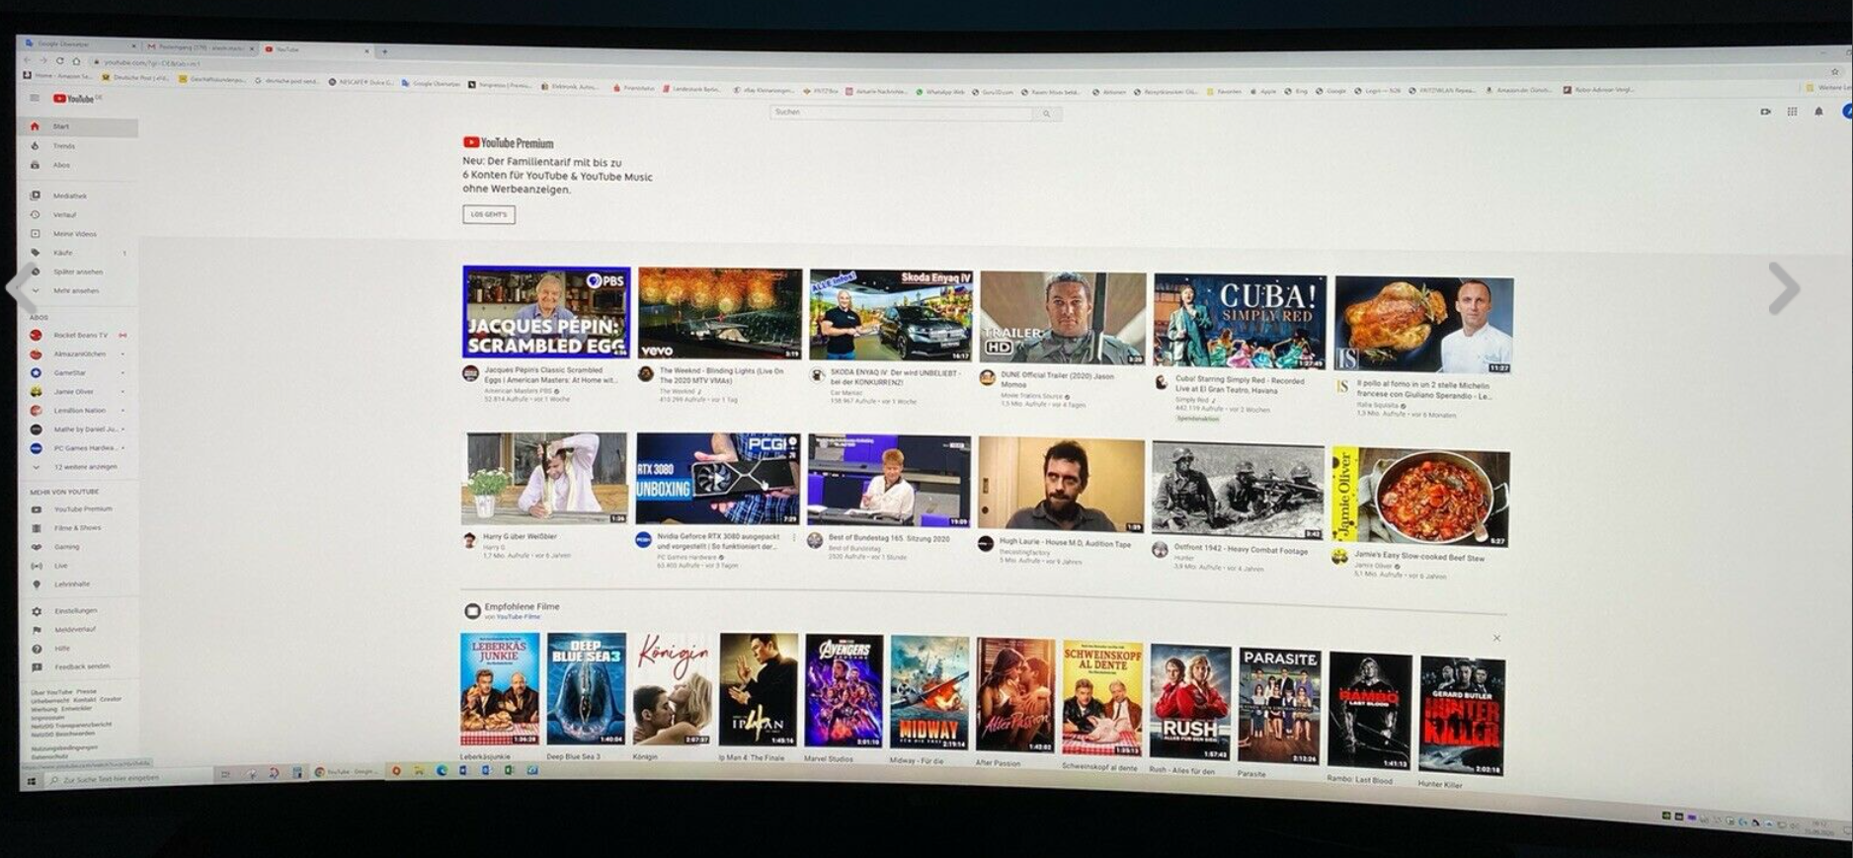The width and height of the screenshot is (1853, 858).
Task: Switch to the Posteingang Gmail tab
Action: pyautogui.click(x=200, y=47)
